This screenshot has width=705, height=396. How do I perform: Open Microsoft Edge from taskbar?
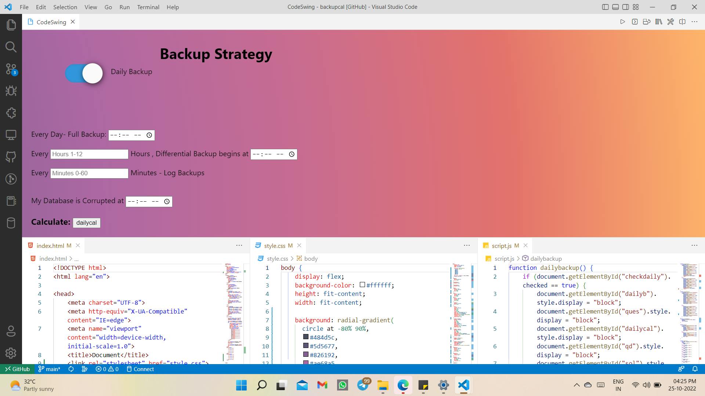(x=403, y=385)
